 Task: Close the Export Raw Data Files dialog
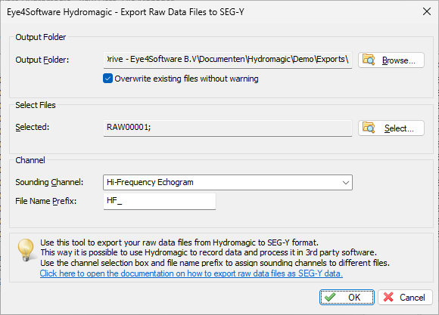[427, 11]
